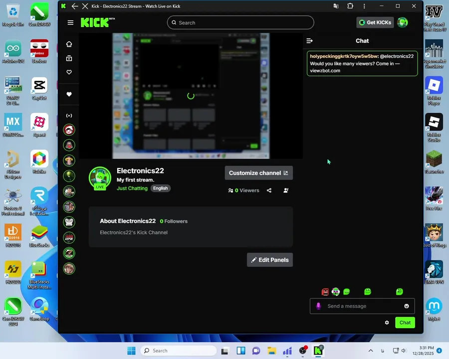Open browser three-dot menu
The width and height of the screenshot is (449, 359).
click(x=364, y=6)
